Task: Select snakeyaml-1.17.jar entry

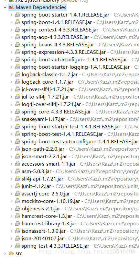Action: (x=43, y=119)
